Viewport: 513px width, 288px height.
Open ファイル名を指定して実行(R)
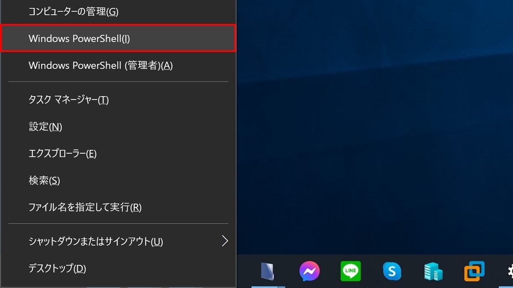tap(118, 207)
